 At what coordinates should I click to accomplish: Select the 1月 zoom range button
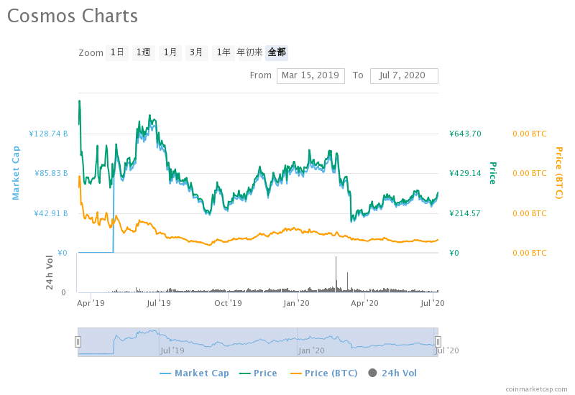[x=170, y=52]
